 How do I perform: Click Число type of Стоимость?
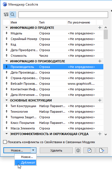point(44,56)
